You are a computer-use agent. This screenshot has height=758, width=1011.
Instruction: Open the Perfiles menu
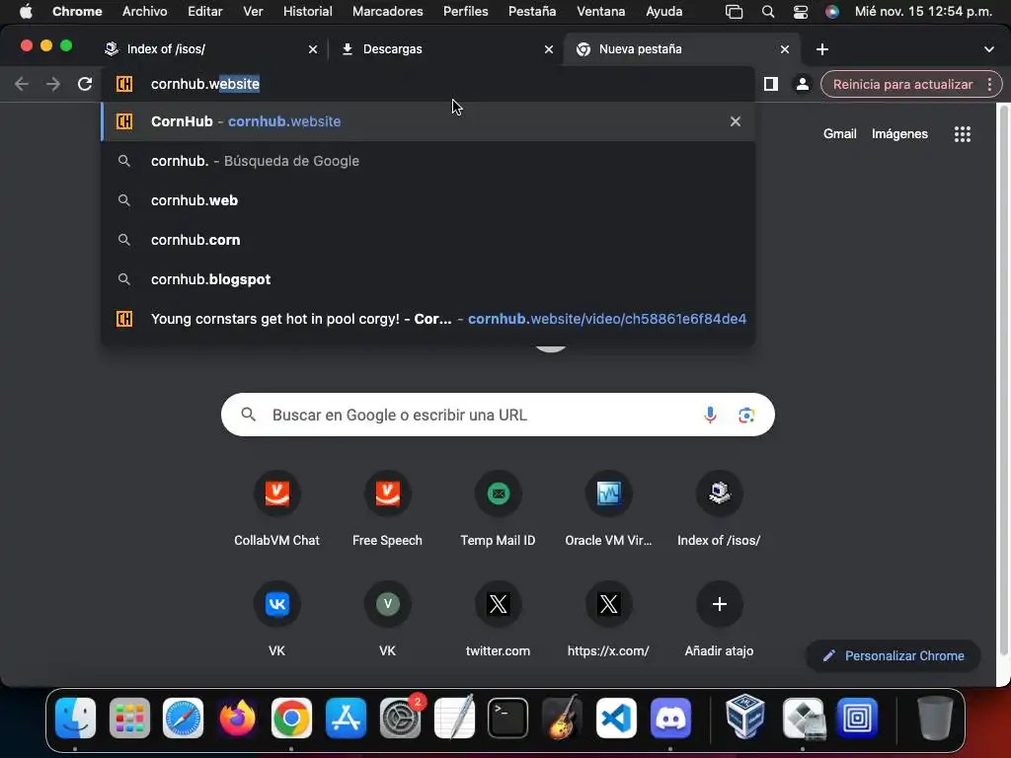coord(466,12)
